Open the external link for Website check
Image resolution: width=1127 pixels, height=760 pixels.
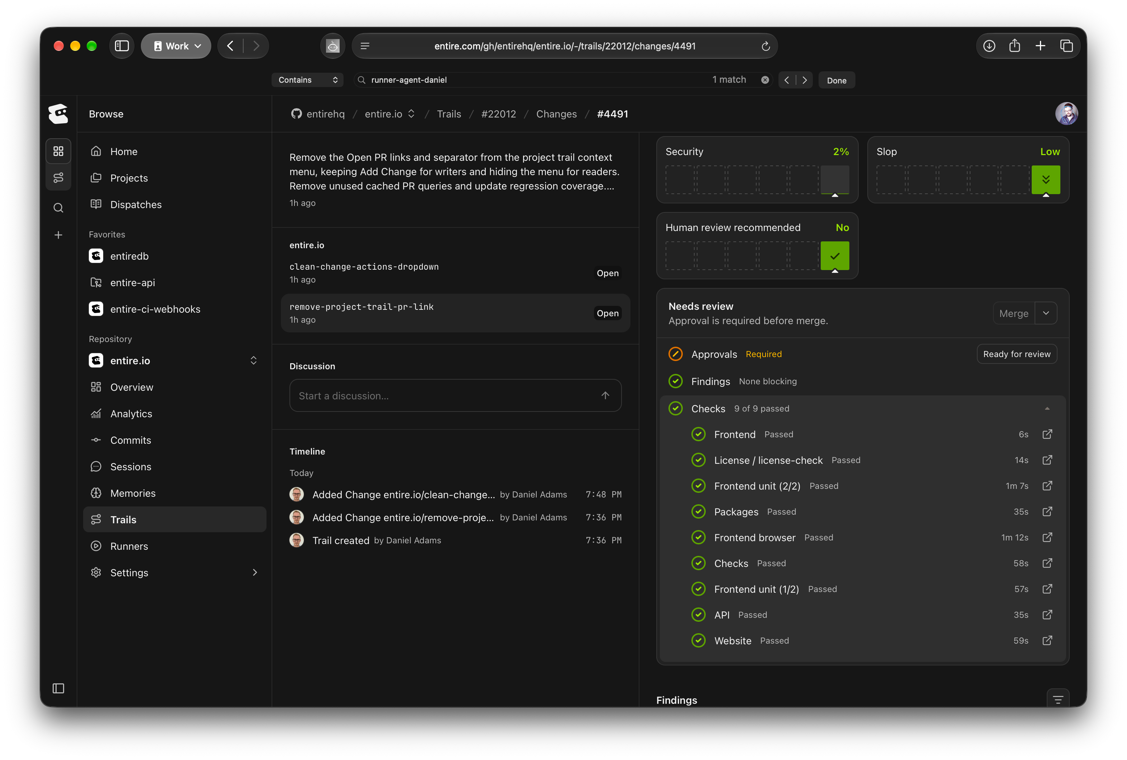pos(1047,640)
